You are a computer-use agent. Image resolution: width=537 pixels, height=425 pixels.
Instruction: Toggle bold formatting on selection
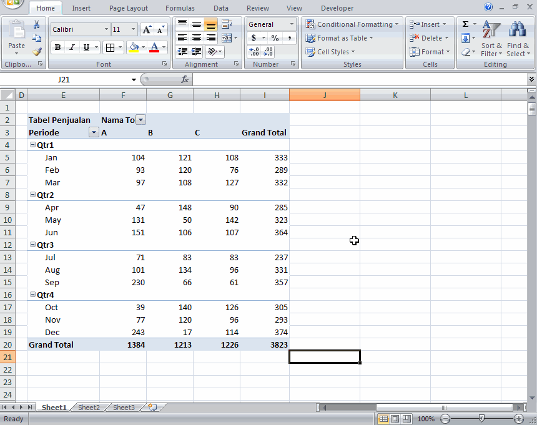pyautogui.click(x=56, y=47)
